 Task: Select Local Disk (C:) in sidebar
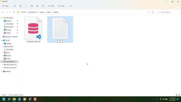(x=10, y=62)
